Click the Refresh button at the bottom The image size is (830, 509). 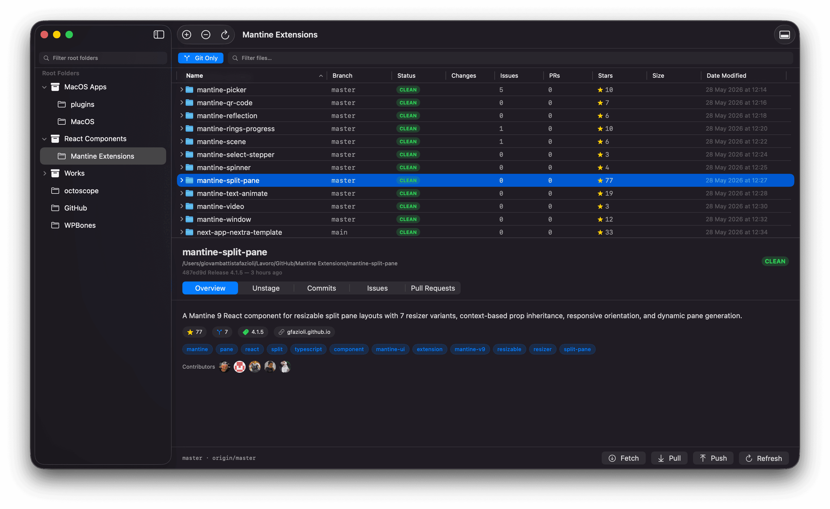point(764,458)
